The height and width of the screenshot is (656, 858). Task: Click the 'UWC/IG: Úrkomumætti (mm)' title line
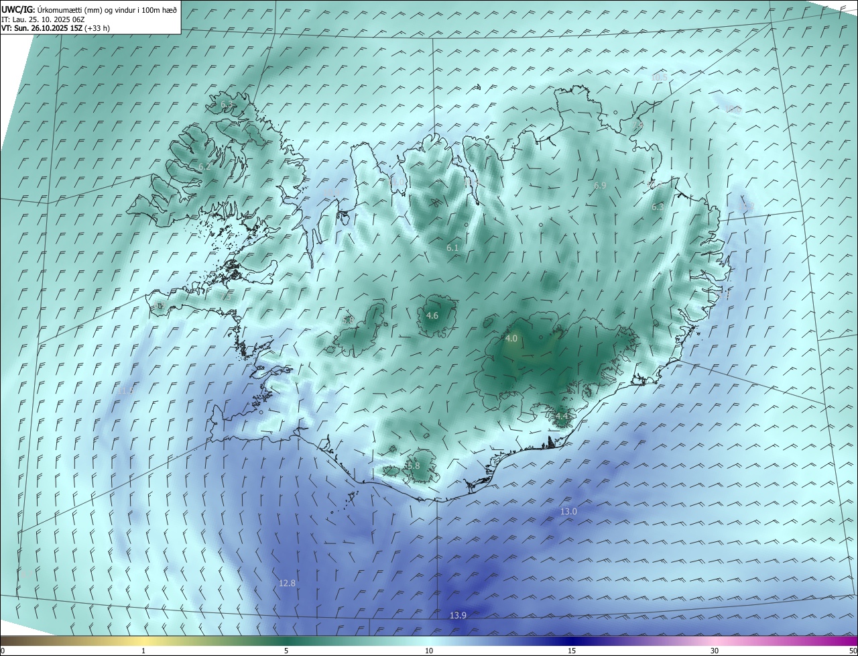(x=89, y=9)
